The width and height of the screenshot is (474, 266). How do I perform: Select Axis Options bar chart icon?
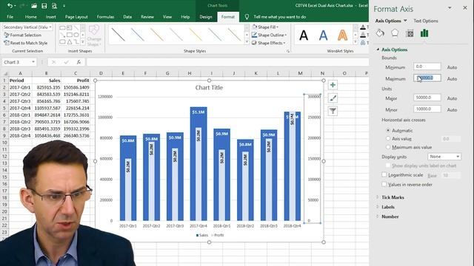[x=424, y=33]
